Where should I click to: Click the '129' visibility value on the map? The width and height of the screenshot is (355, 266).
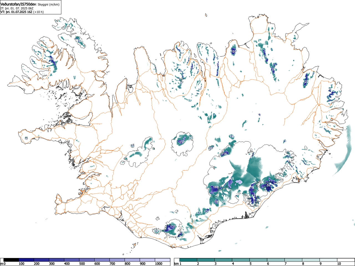[207, 212]
